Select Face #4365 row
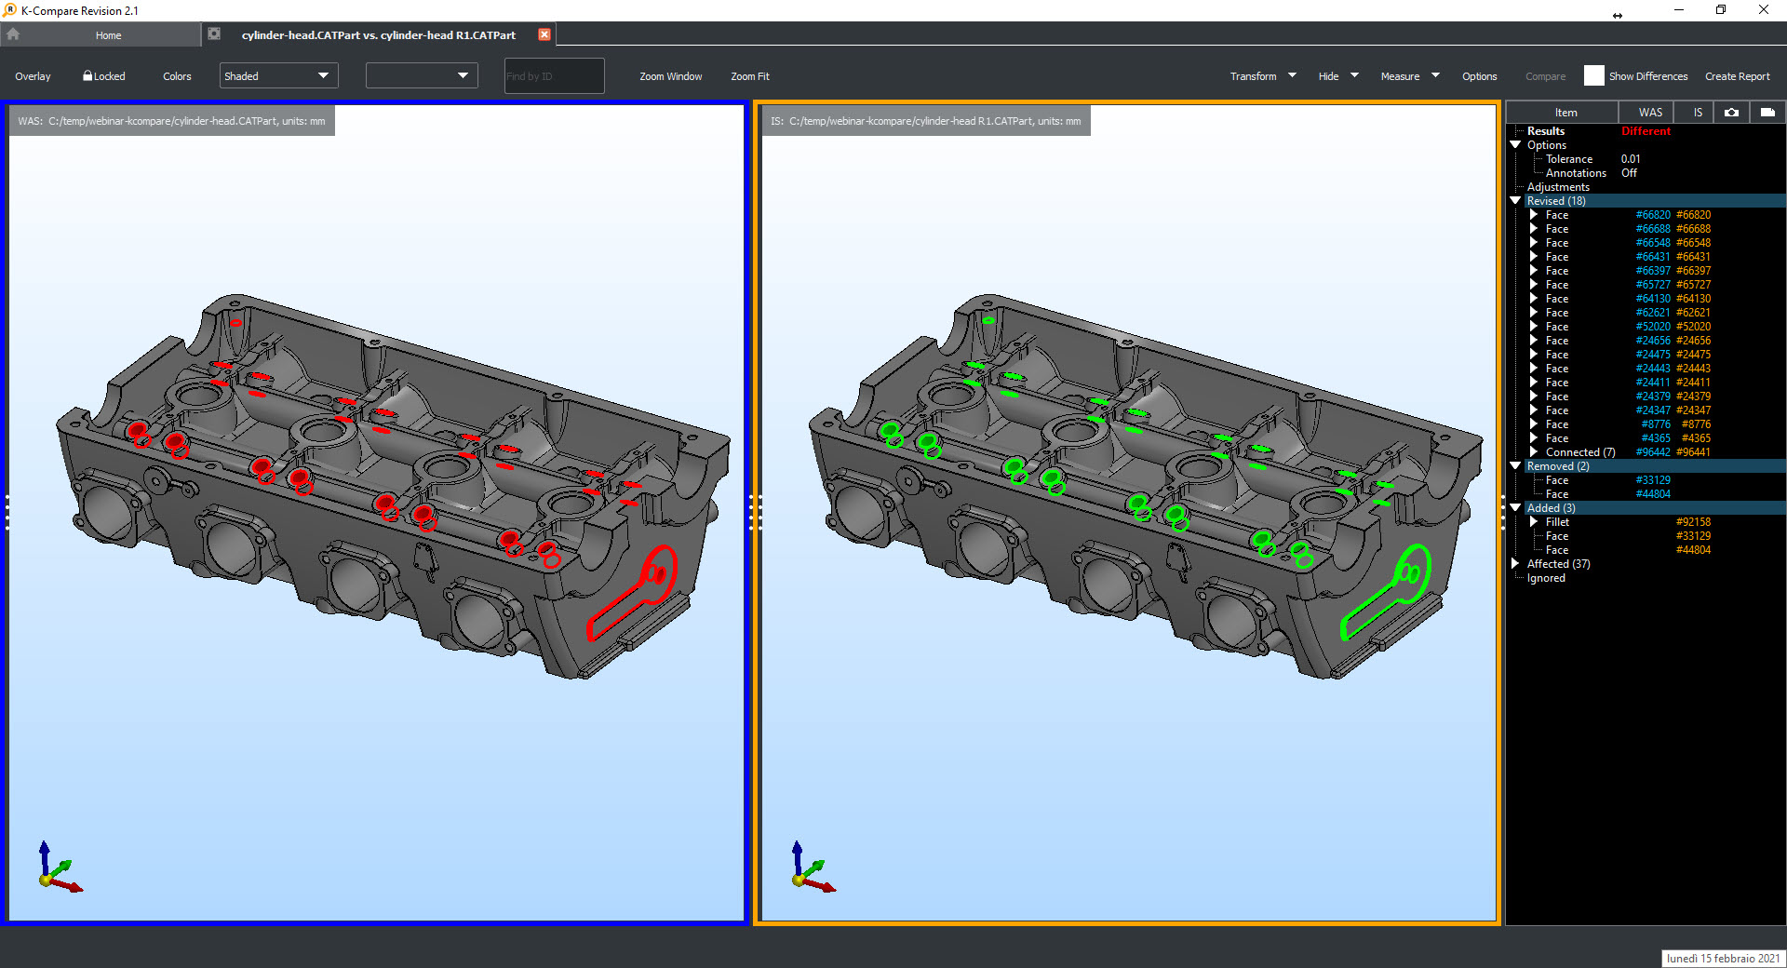1787x968 pixels. [x=1646, y=438]
